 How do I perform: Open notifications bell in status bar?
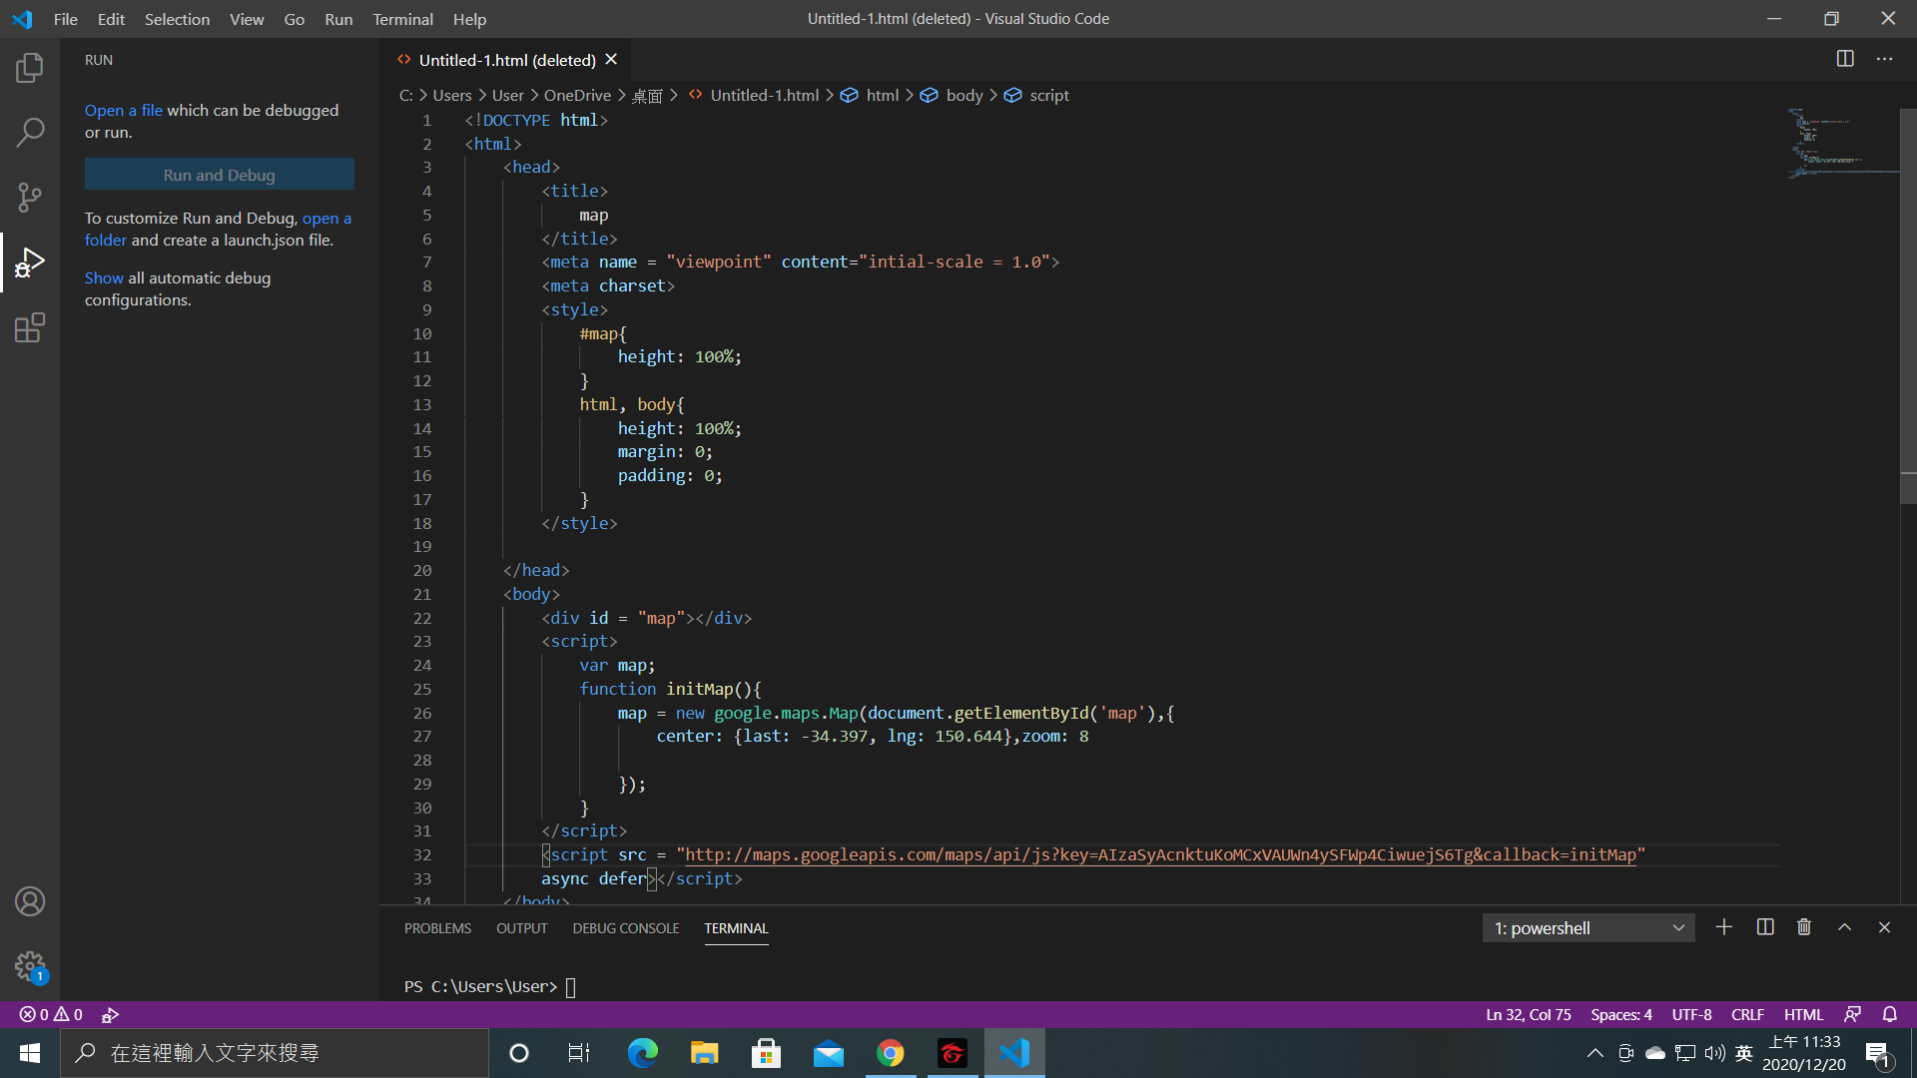pos(1889,1014)
